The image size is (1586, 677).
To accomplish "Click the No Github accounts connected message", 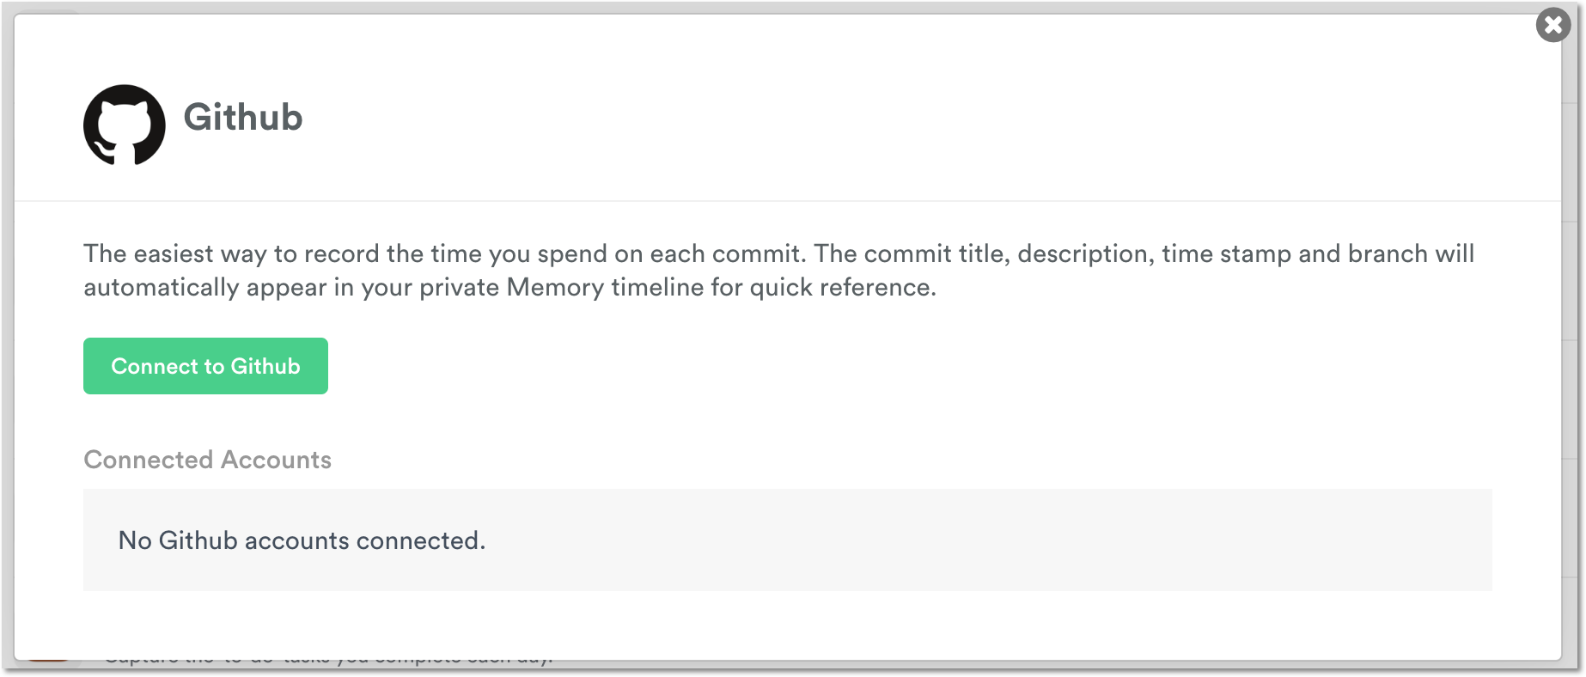I will pos(302,540).
